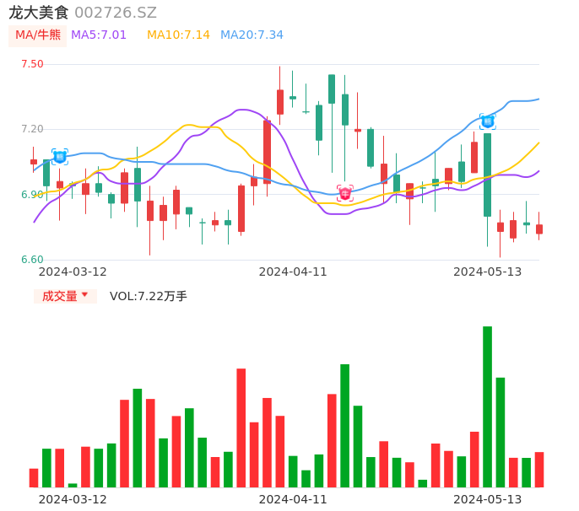Click the blue bear marker near 2024-03-12
Screen dimensions: 579x511
coord(60,156)
